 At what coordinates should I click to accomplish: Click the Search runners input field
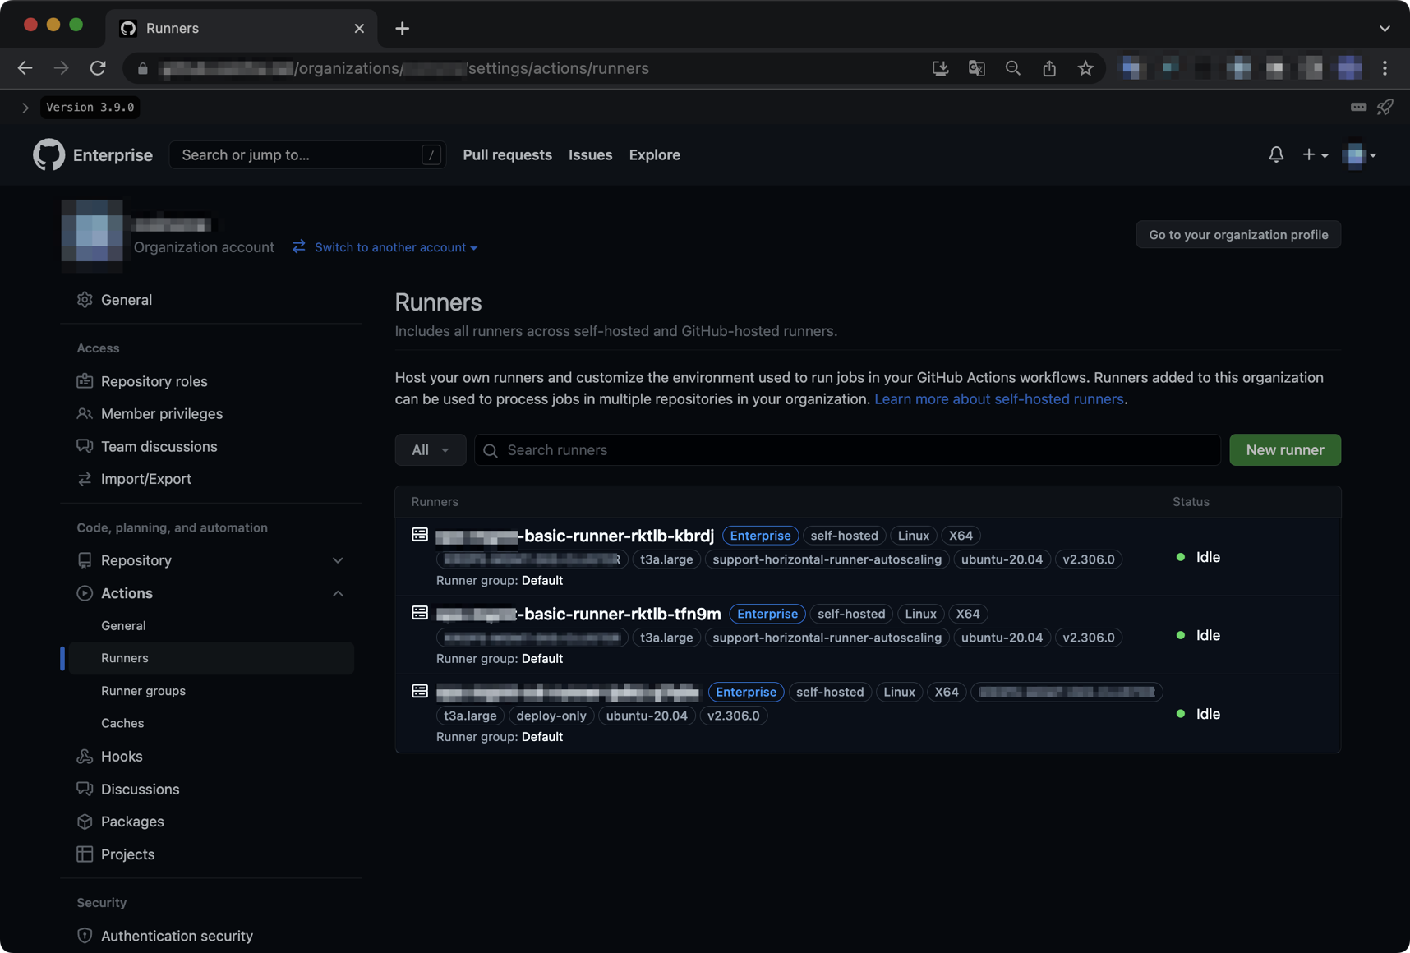click(846, 450)
